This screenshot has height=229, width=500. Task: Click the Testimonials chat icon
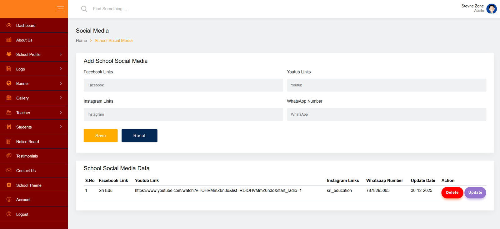click(x=9, y=156)
